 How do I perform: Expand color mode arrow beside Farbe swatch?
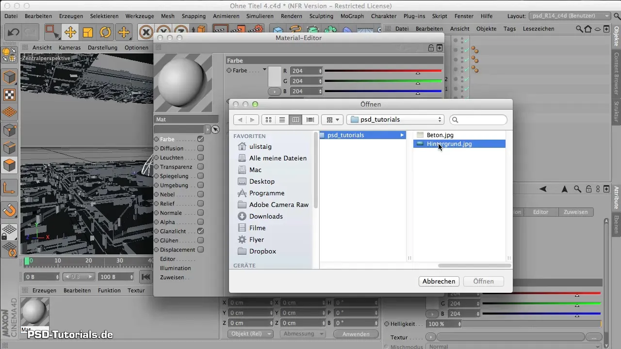tap(274, 91)
